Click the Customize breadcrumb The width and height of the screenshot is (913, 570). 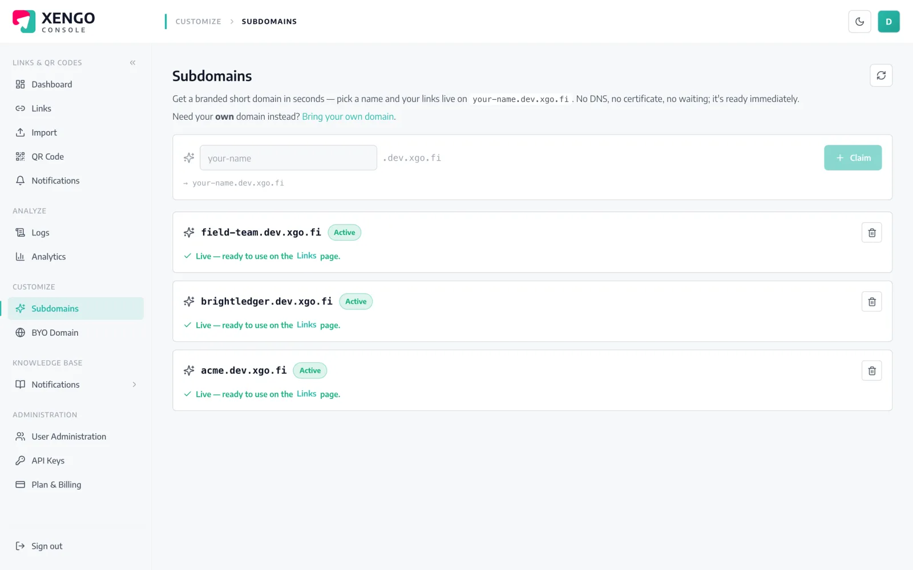[198, 22]
